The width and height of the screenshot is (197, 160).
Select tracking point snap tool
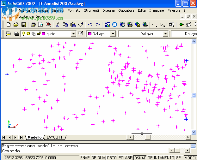pyautogui.click(x=155, y=24)
